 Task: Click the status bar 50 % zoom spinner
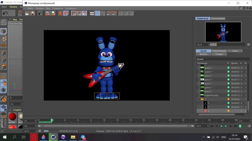point(36,131)
